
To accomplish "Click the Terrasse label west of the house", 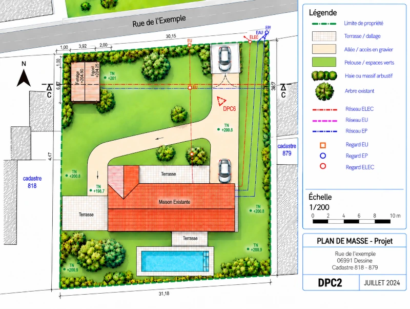I will 86,215.
